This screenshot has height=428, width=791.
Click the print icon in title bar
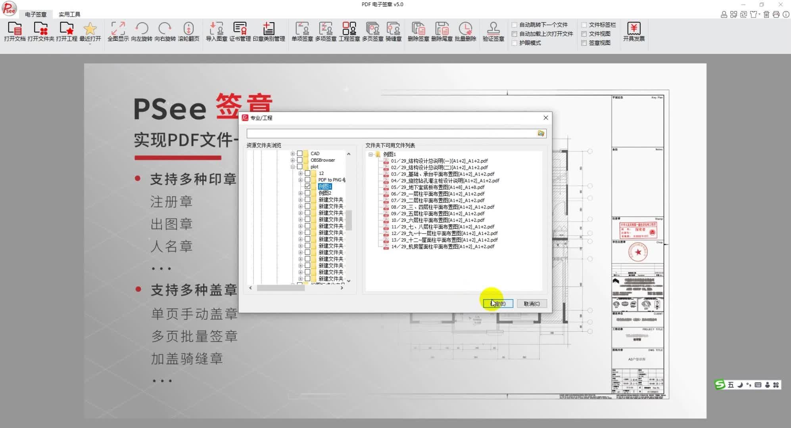click(x=776, y=15)
